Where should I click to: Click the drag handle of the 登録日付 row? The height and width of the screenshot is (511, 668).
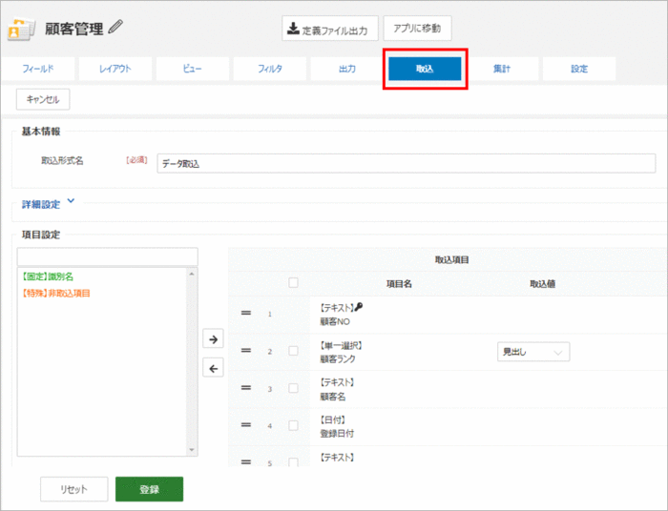tap(246, 425)
